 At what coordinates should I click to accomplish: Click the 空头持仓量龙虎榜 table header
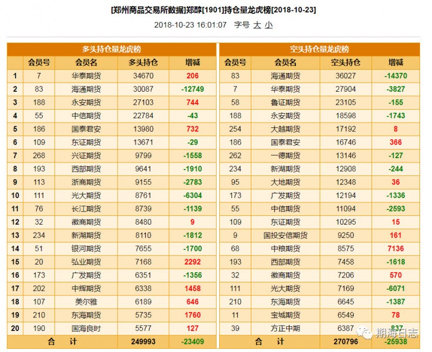320,49
